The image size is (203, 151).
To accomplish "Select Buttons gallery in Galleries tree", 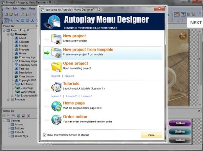I will 19,128.
